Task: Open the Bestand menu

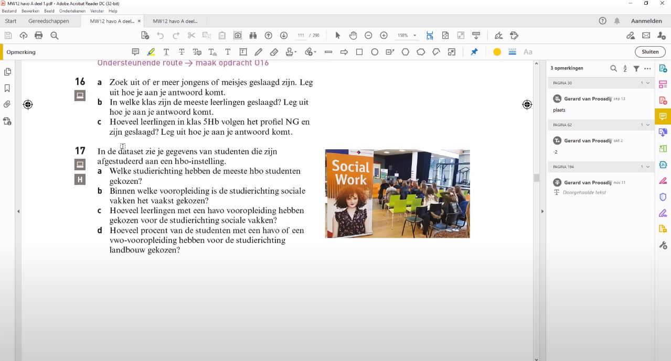Action: (x=9, y=11)
